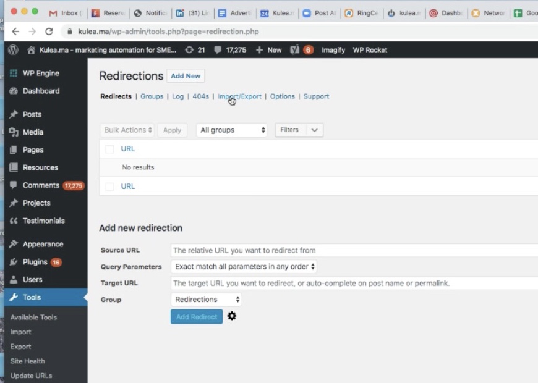Click the Filters button
This screenshot has width=538, height=383.
point(289,130)
